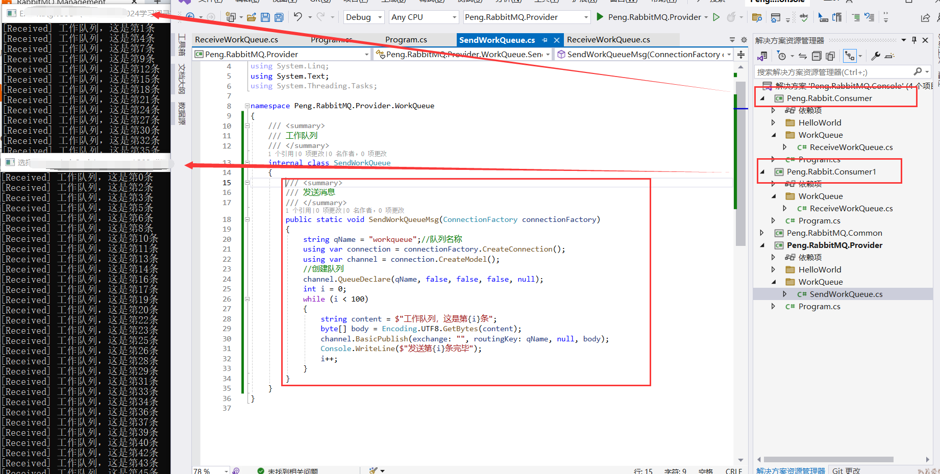
Task: Toggle auto-hide pin of Solution Explorer panel
Action: click(914, 40)
